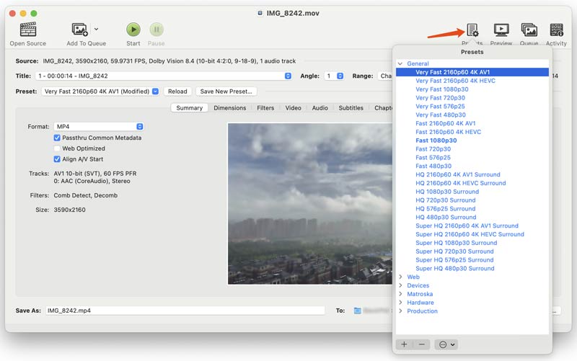Click Save New Preset button
The height and width of the screenshot is (361, 577).
pyautogui.click(x=226, y=92)
